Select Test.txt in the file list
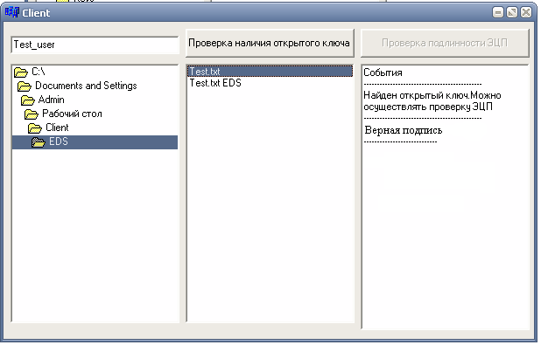This screenshot has width=541, height=345. [x=270, y=72]
